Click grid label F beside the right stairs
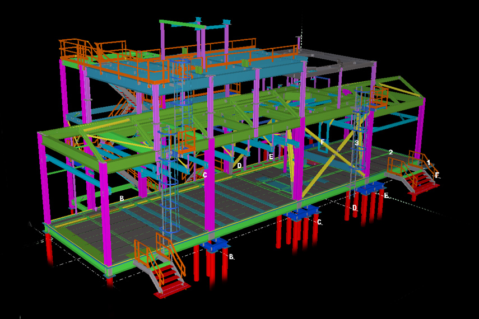The image size is (479, 319). [x=437, y=175]
